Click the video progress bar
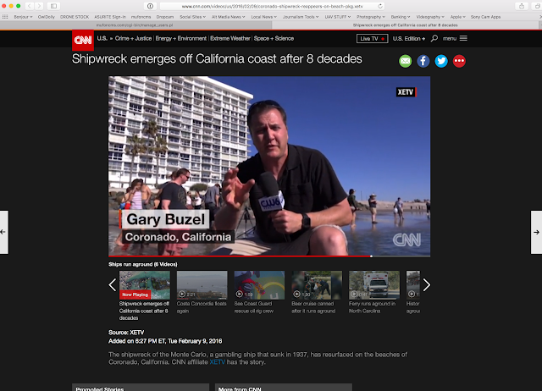542x391 pixels. (269, 256)
